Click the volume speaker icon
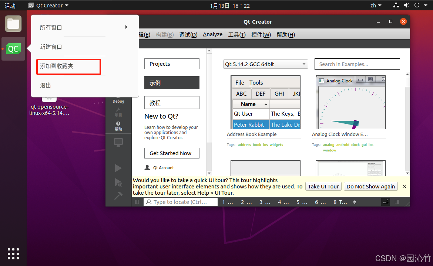 click(406, 5)
